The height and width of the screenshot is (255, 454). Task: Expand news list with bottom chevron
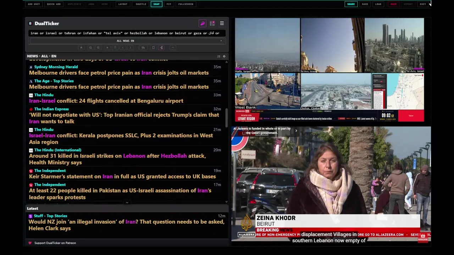(127, 203)
